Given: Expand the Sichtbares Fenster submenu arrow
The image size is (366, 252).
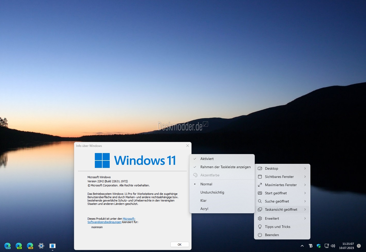Looking at the screenshot, I should (x=305, y=177).
